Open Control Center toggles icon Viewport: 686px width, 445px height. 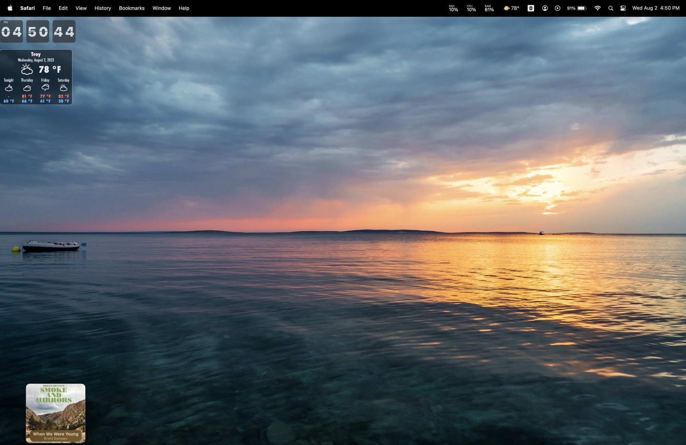tap(623, 8)
